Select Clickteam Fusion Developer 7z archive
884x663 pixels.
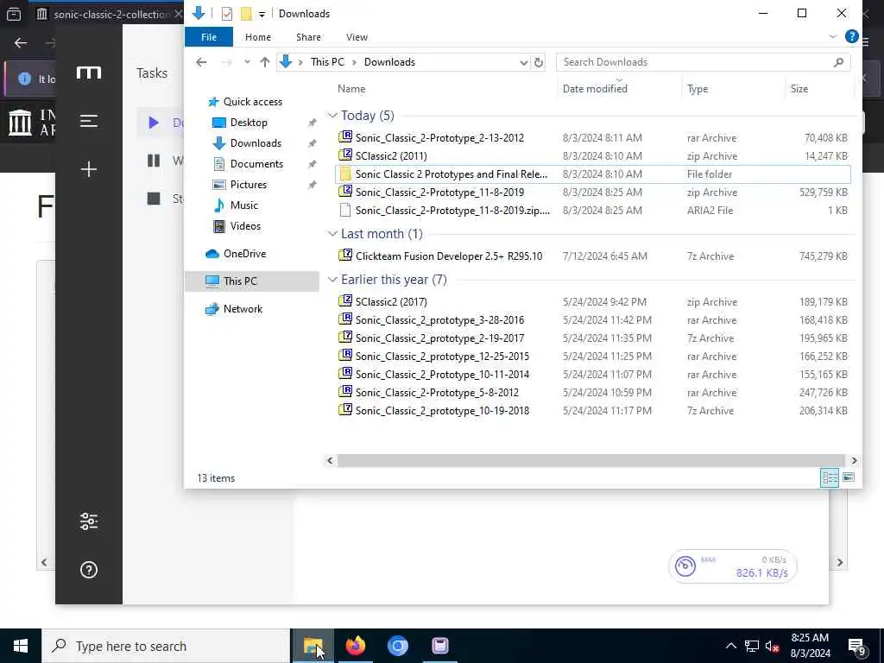(x=592, y=256)
